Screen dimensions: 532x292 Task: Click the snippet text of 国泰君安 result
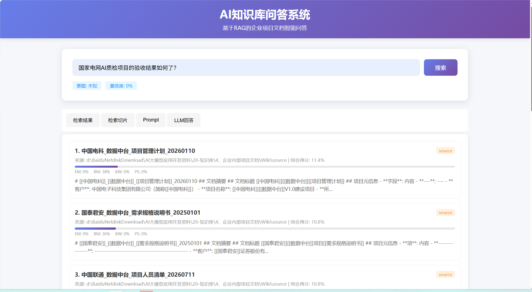pos(264,247)
